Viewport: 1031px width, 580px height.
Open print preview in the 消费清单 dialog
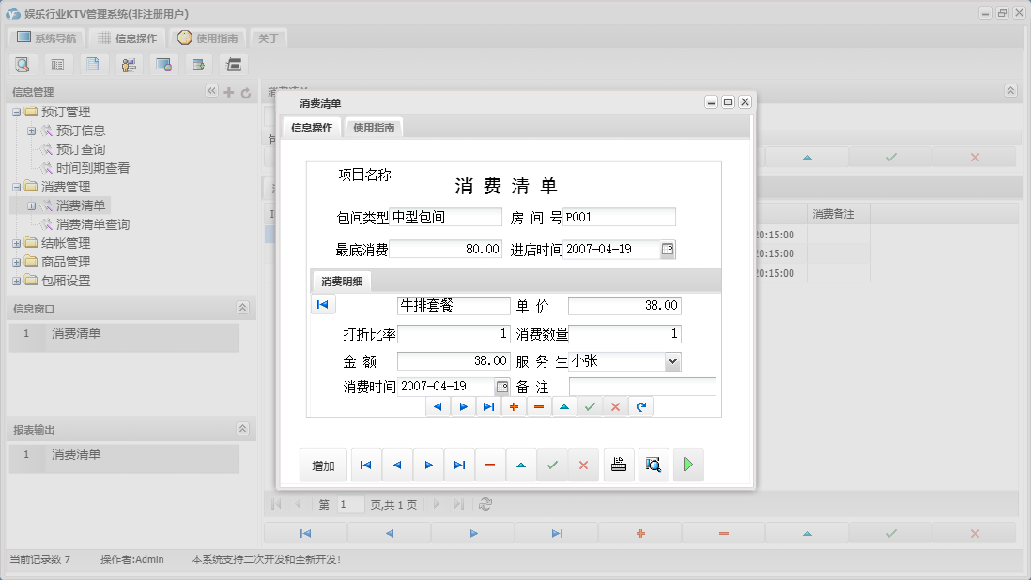653,464
